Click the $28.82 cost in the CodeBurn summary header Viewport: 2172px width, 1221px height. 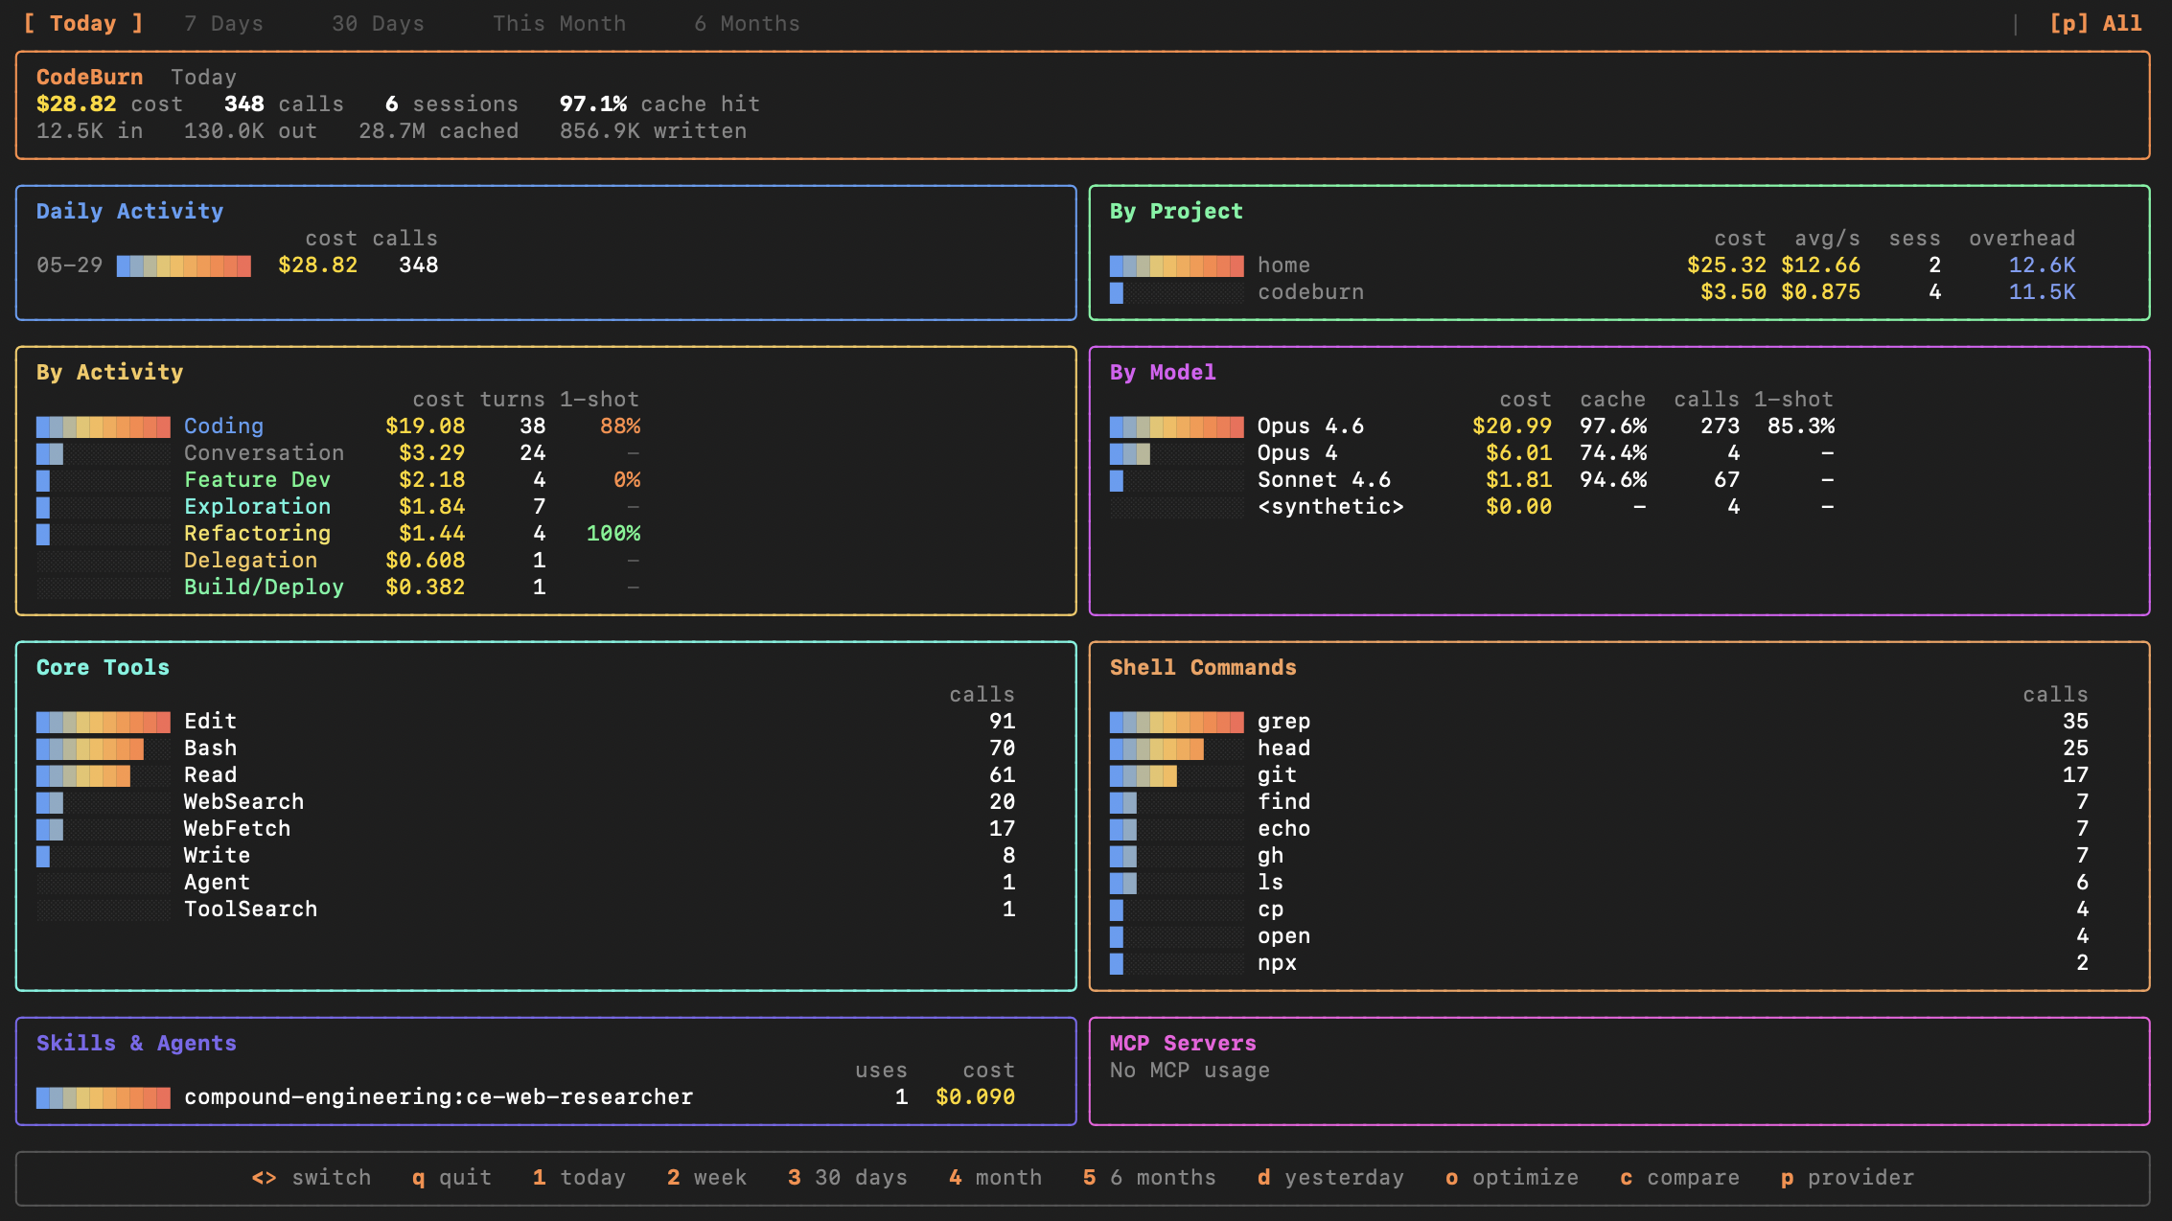click(x=76, y=104)
